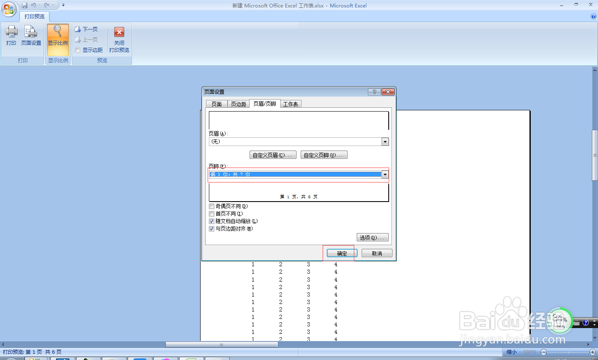
Task: Uncheck 与页边距对齐 checkbox
Action: click(x=211, y=229)
